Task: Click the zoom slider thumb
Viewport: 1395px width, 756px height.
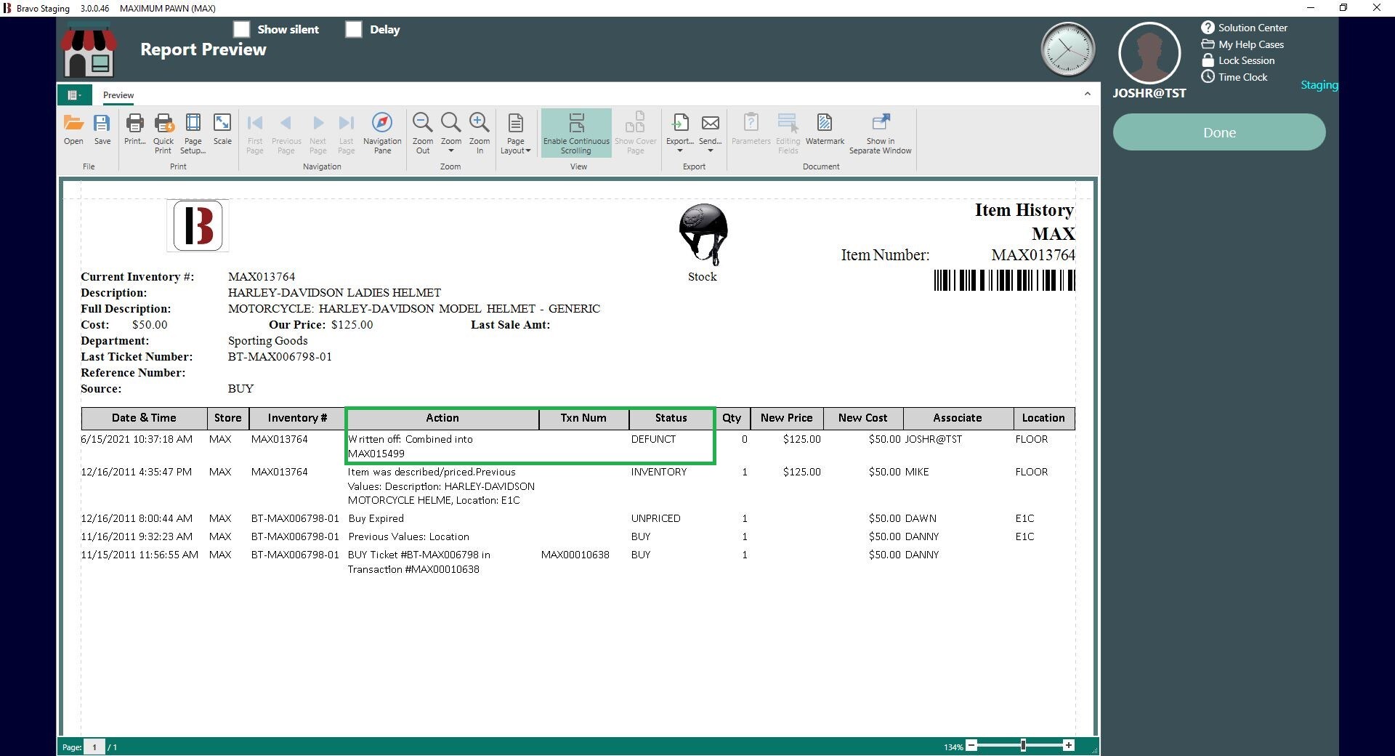Action: tap(1023, 745)
